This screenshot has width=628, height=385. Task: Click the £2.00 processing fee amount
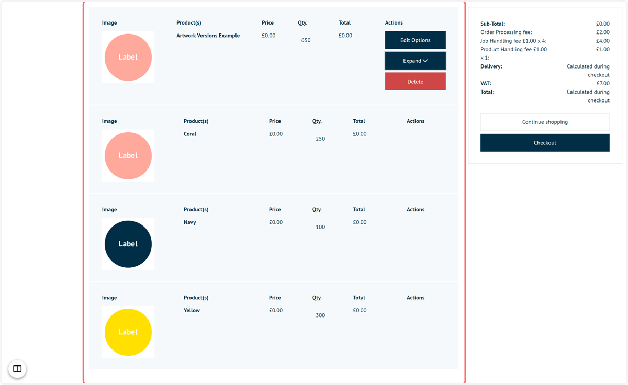(603, 32)
